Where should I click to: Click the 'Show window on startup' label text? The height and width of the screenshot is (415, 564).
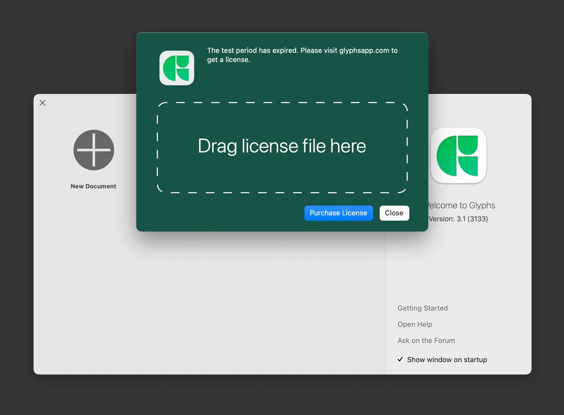(x=447, y=360)
